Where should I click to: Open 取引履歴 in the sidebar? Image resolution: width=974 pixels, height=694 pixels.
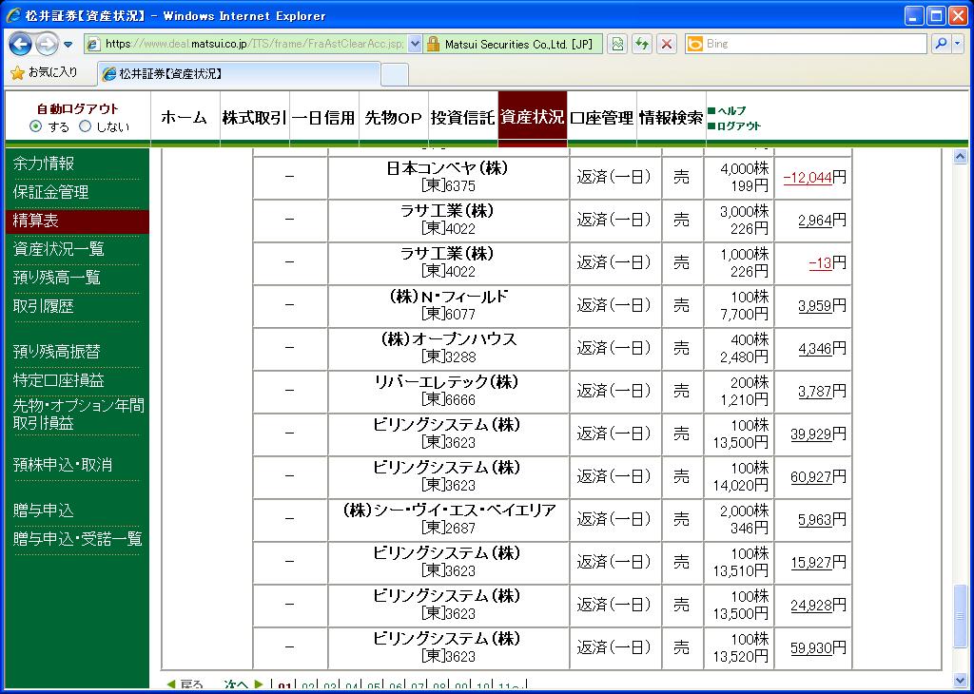point(44,306)
